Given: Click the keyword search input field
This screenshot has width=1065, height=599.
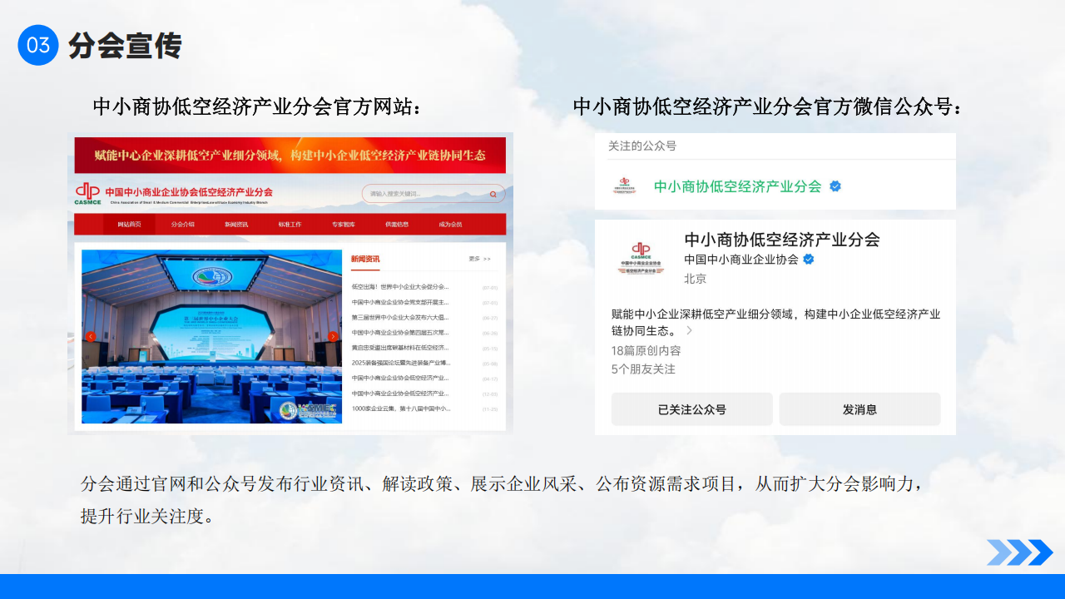Looking at the screenshot, I should pyautogui.click(x=424, y=195).
